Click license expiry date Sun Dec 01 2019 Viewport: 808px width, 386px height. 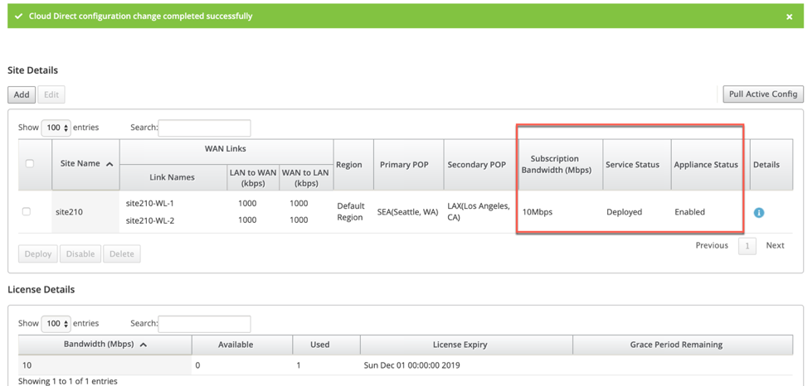coord(411,366)
